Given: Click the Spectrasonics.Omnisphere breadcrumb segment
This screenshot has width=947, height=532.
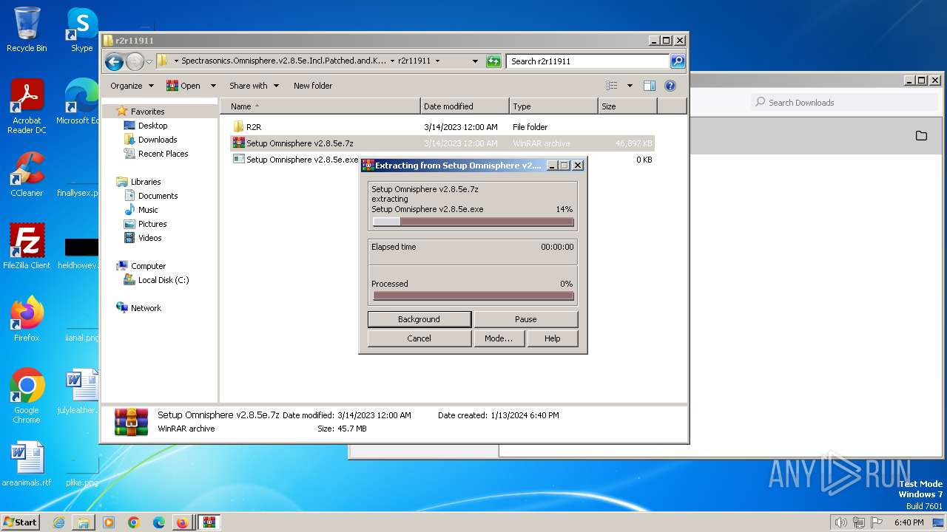Looking at the screenshot, I should tap(284, 61).
